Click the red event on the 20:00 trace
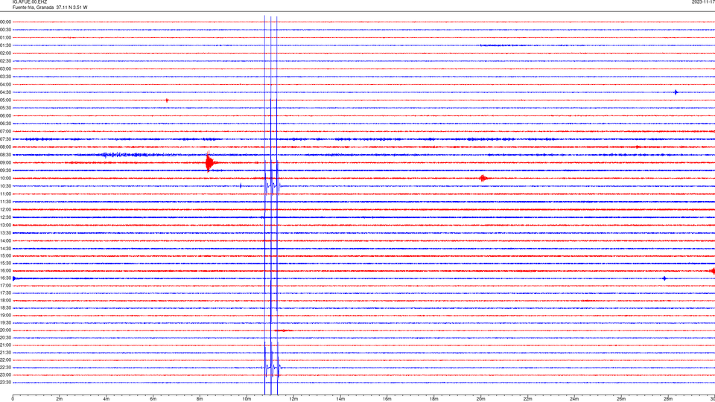The image size is (715, 402). tap(283, 331)
